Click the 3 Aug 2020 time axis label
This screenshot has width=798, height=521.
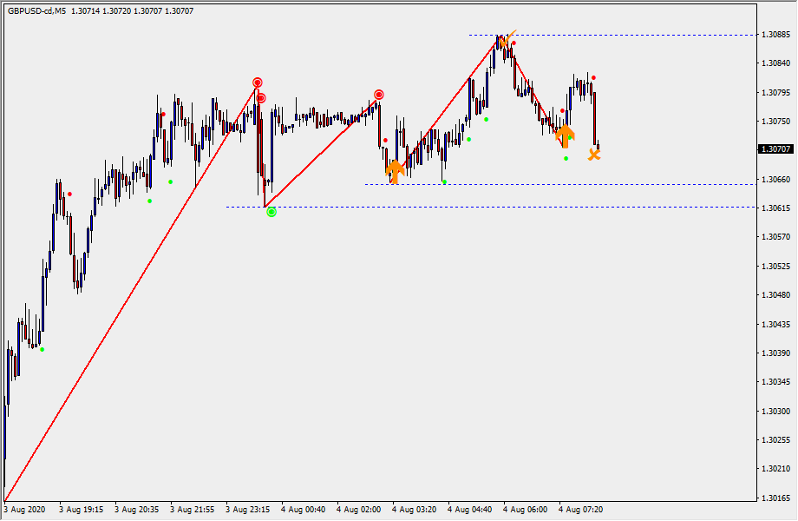(27, 510)
